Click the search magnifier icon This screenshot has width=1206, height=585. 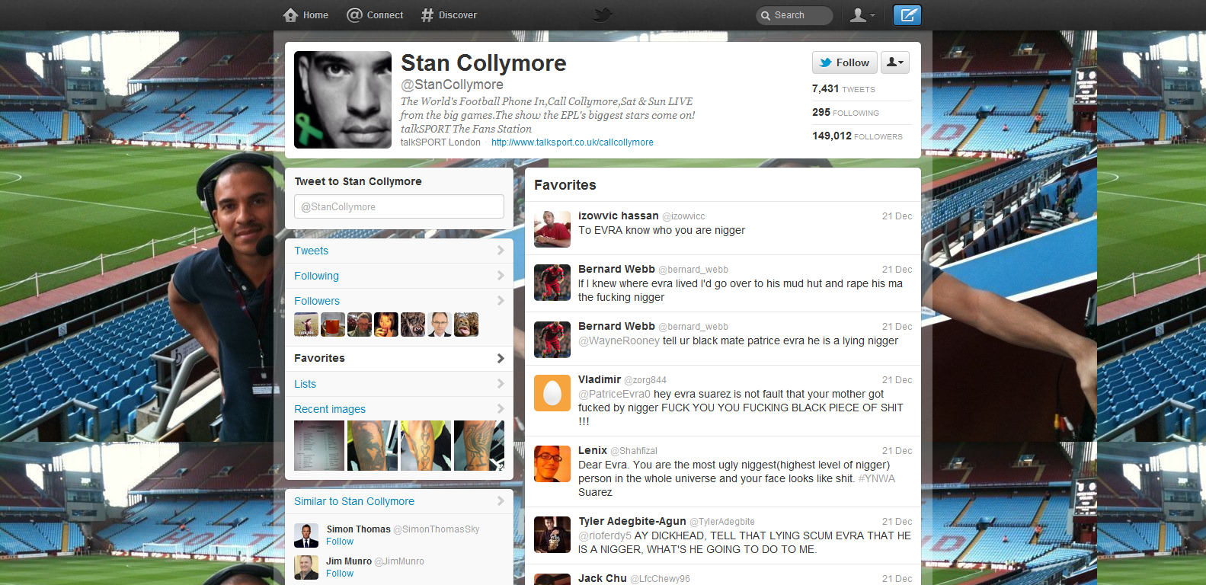tap(766, 16)
